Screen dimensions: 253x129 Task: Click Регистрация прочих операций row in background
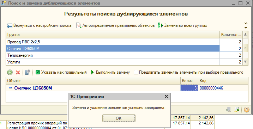click(37, 125)
